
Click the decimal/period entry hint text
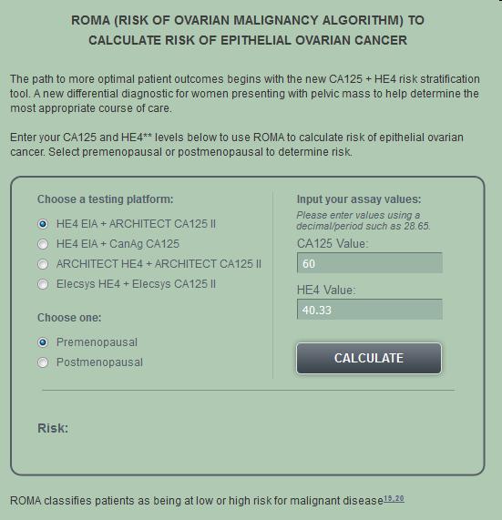click(364, 220)
